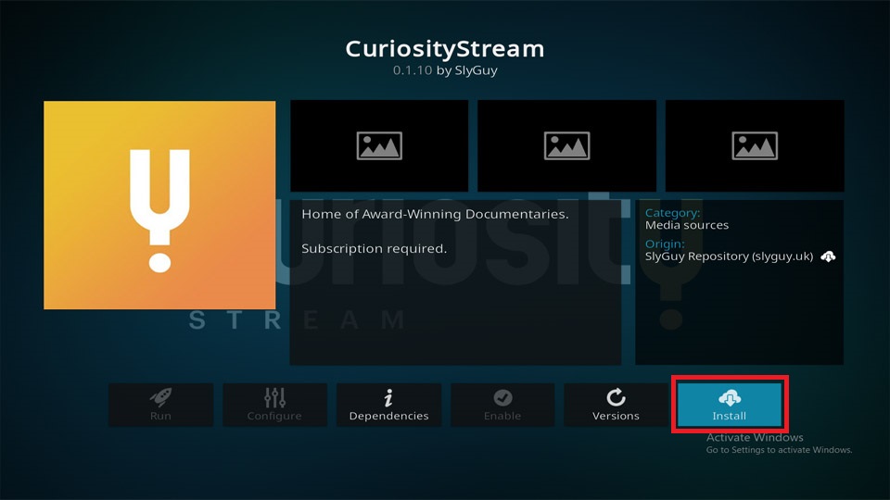Click the '0.1.10 by SlyGuy' version text

(x=445, y=70)
